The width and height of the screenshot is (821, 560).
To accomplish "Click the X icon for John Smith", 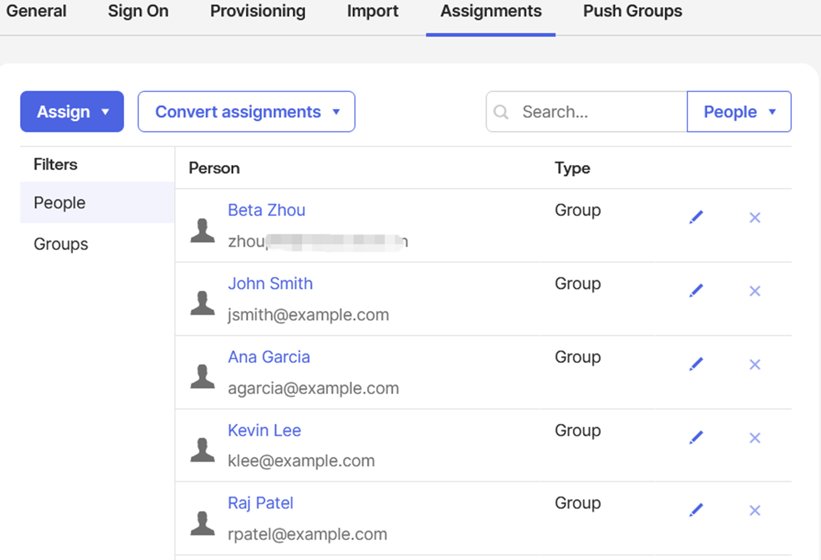I will [755, 291].
